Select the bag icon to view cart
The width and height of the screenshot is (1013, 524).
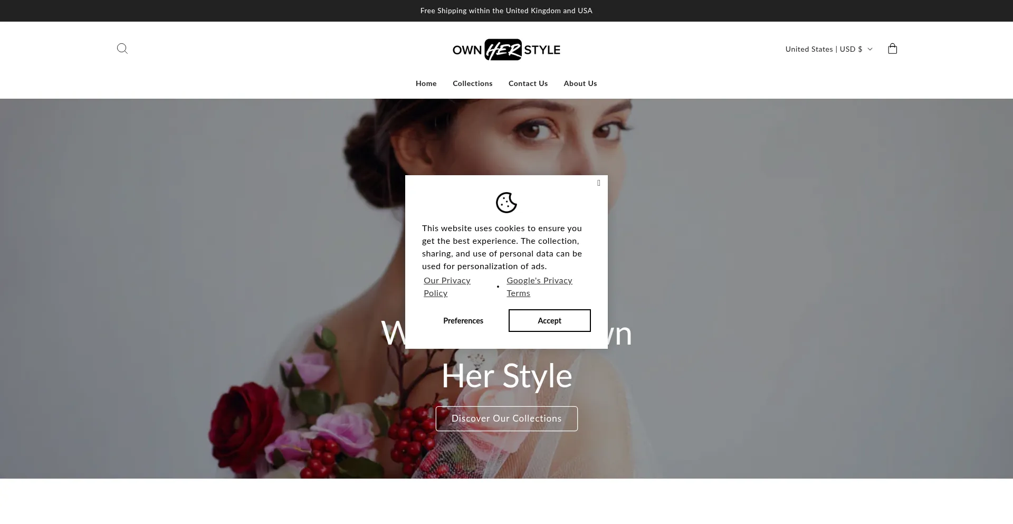click(x=892, y=49)
